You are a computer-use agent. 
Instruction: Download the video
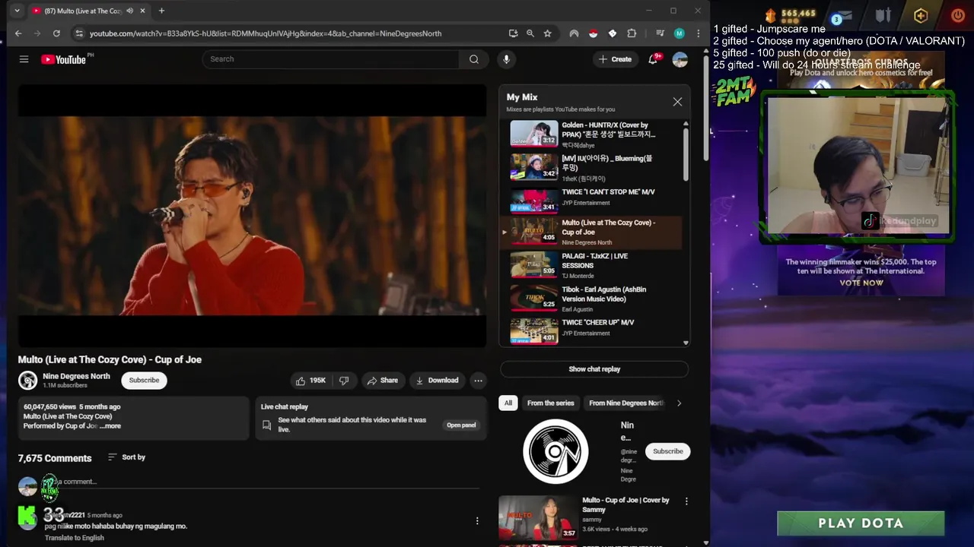tap(438, 381)
